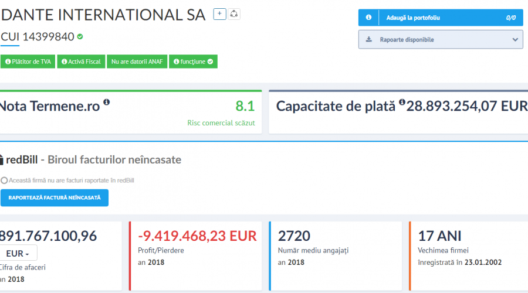This screenshot has width=528, height=293.
Task: Click the download icon in Rapoarte disponibile
Action: (369, 39)
